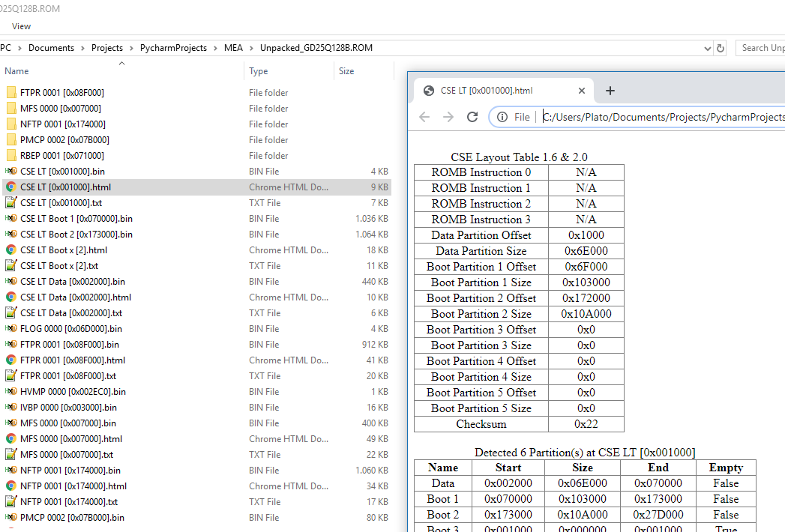The image size is (785, 532).
Task: Select the CSE LT Boot 1 BIN file icon
Action: 11,218
